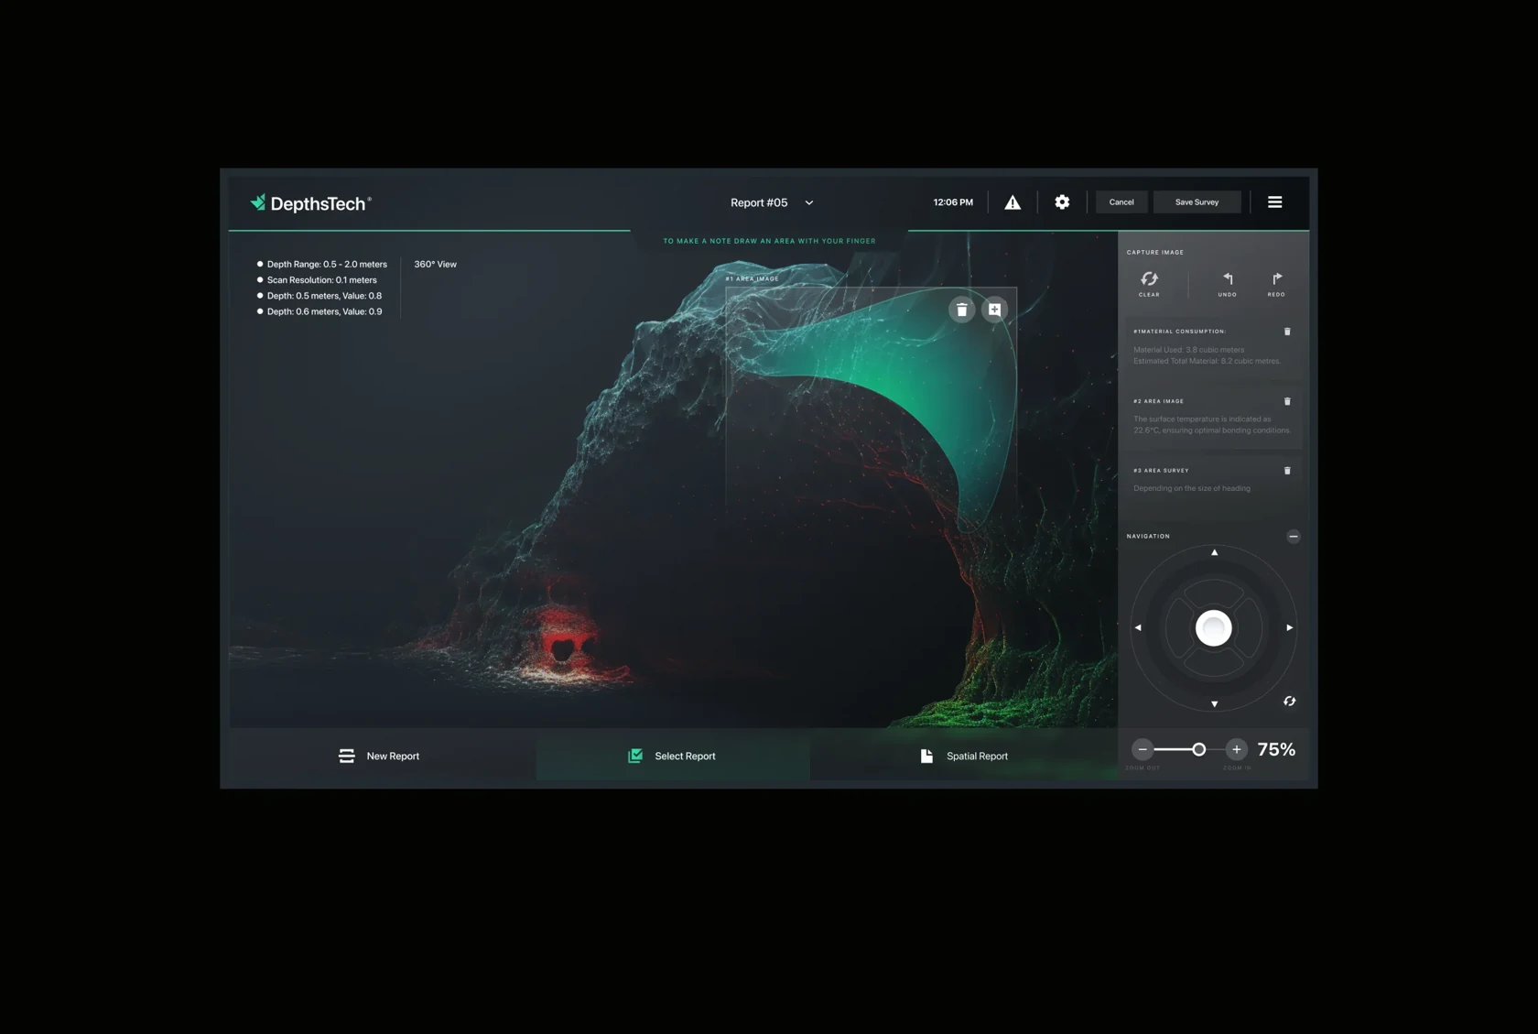Viewport: 1538px width, 1034px height.
Task: Undo the last capture action
Action: 1228,283
